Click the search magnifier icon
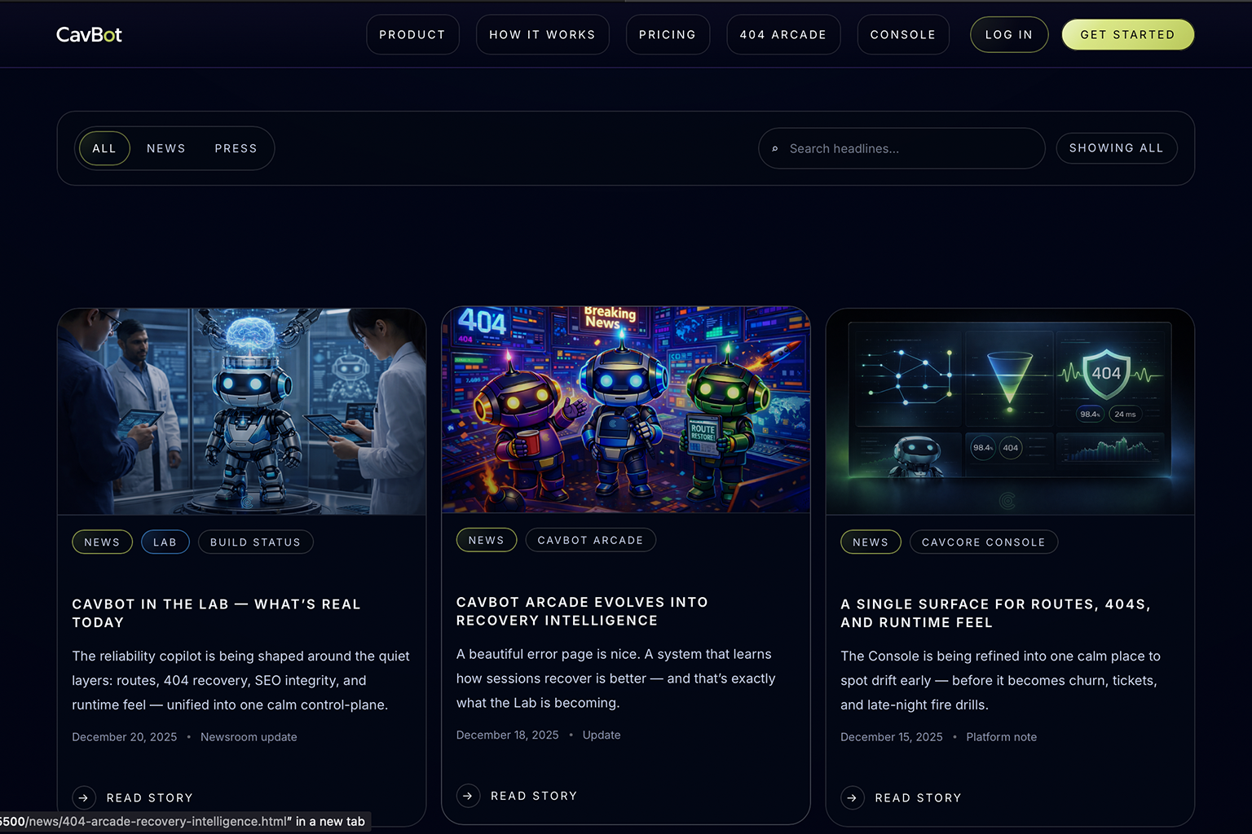The image size is (1252, 834). (774, 149)
